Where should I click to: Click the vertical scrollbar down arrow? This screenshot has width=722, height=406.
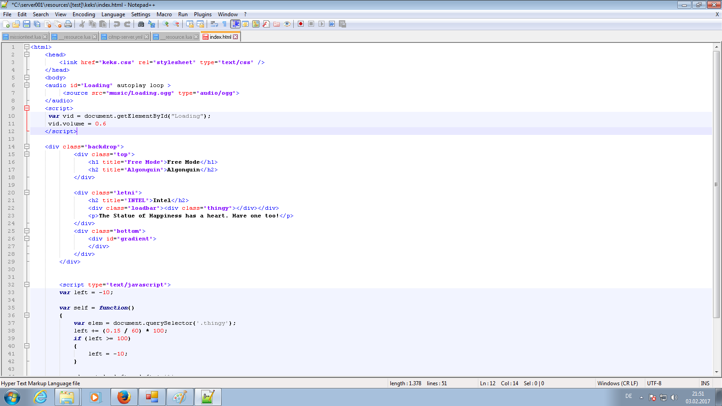(x=717, y=372)
